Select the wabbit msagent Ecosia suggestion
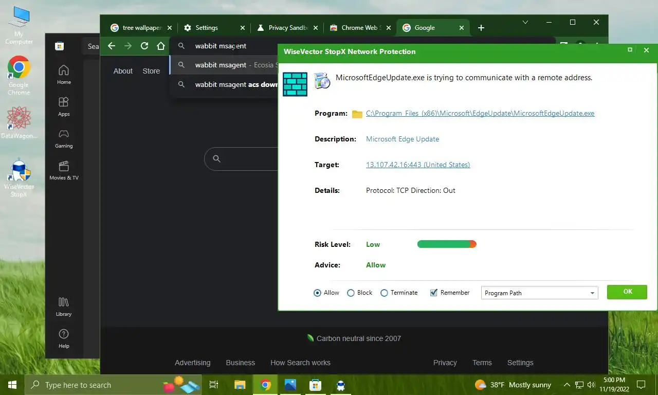Viewport: 658px width, 395px height. (224, 65)
